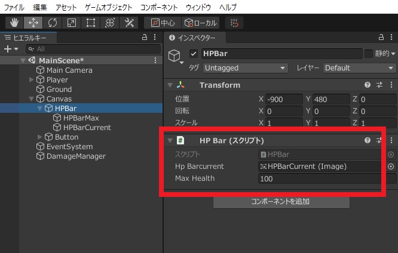The width and height of the screenshot is (398, 253).
Task: Open the ファイル menu
Action: tap(14, 7)
